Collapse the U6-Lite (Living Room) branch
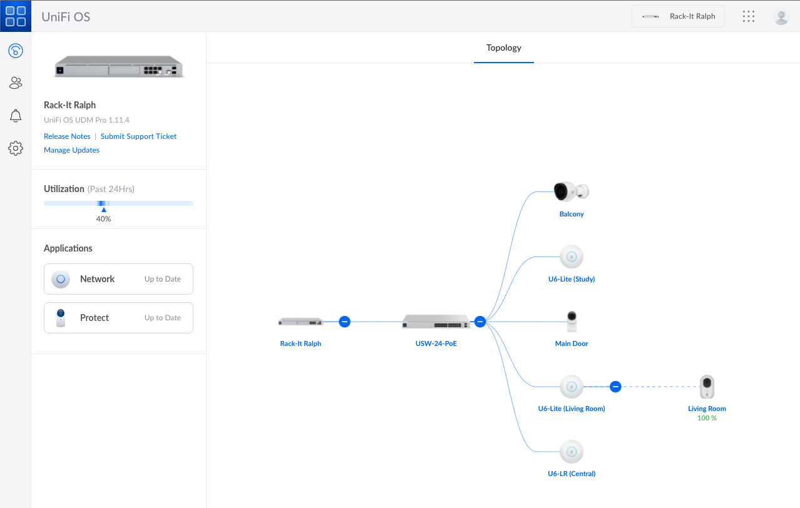800x508 pixels. tap(615, 387)
